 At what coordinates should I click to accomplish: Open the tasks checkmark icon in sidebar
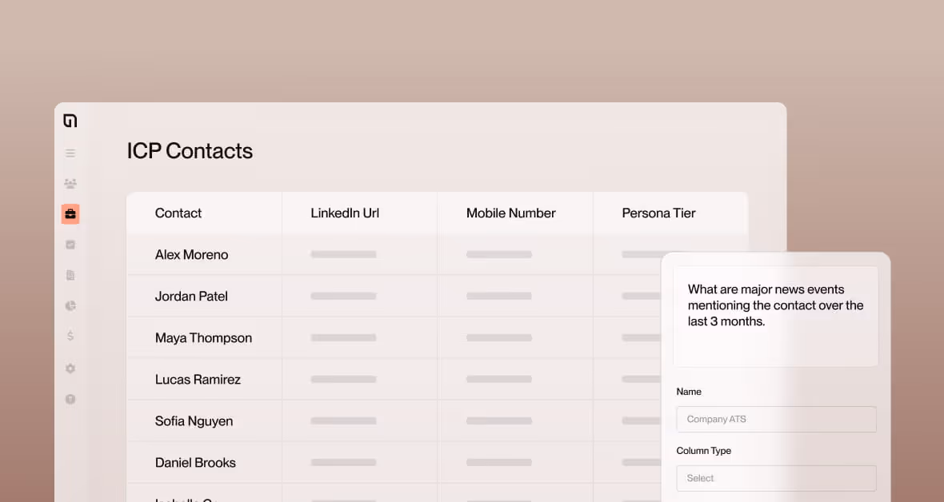point(70,244)
